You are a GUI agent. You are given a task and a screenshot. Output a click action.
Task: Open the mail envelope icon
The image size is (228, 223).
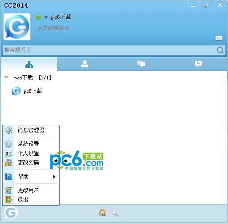(x=219, y=38)
